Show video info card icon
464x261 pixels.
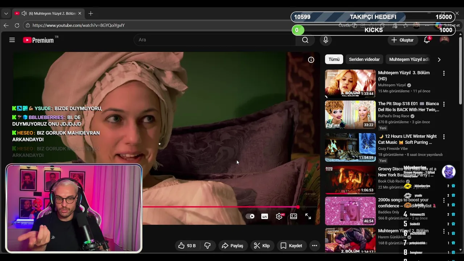point(311,60)
